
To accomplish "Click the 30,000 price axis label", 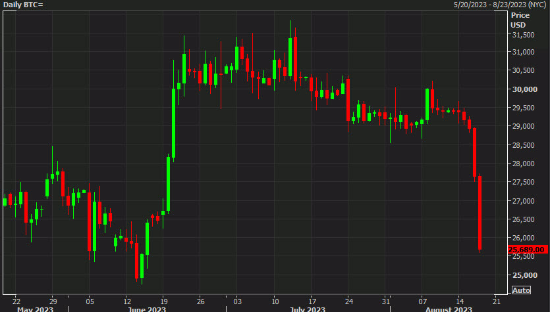I will click(x=525, y=89).
